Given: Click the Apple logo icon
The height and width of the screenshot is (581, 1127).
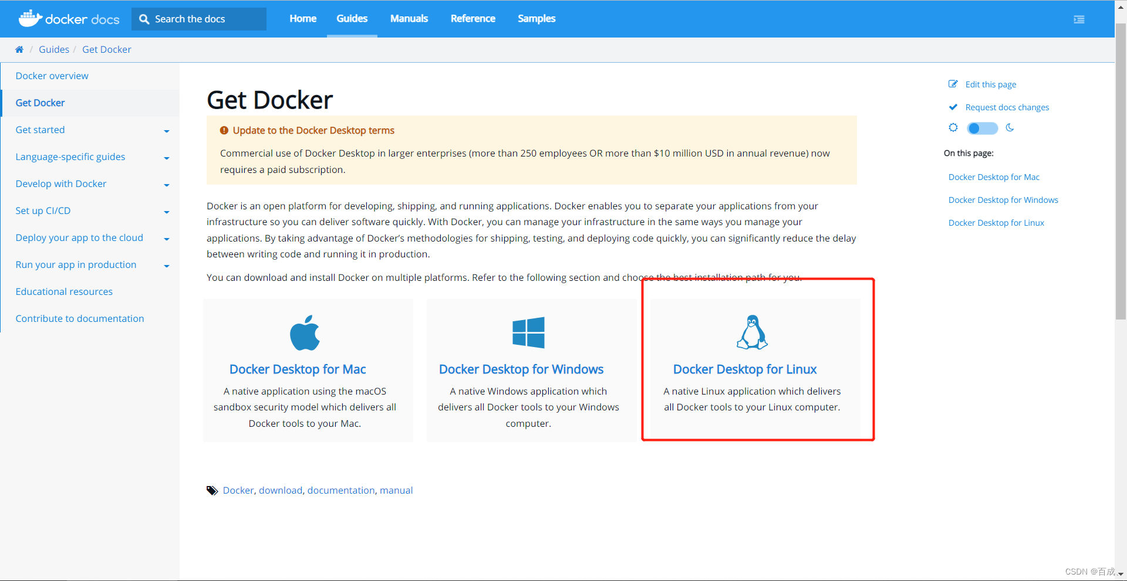Looking at the screenshot, I should point(305,332).
